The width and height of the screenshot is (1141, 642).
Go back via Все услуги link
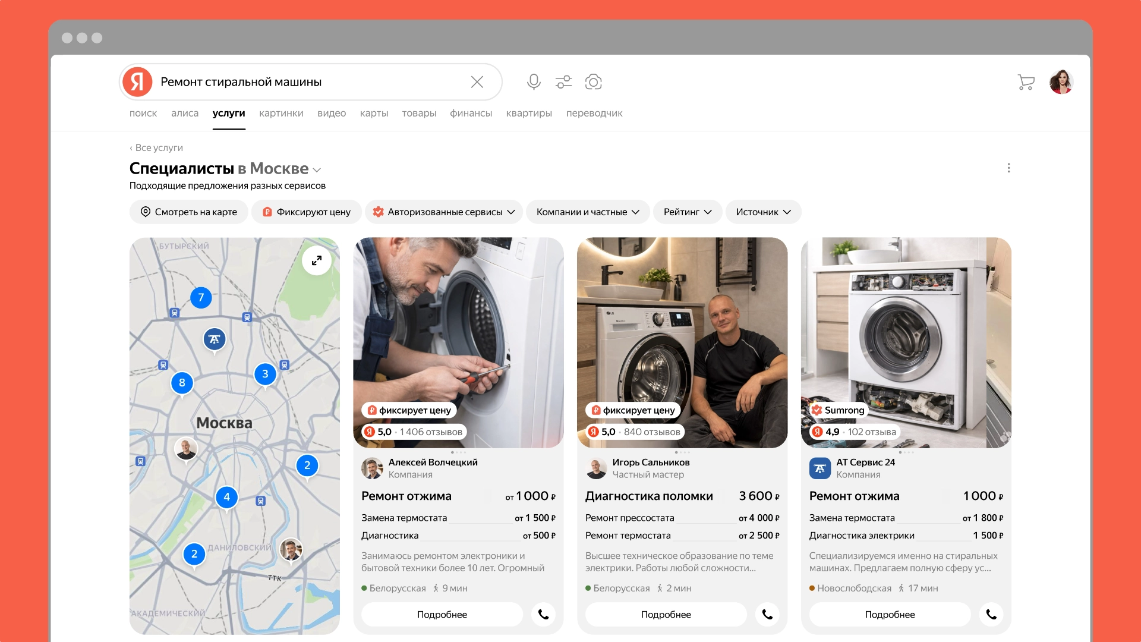tap(156, 148)
